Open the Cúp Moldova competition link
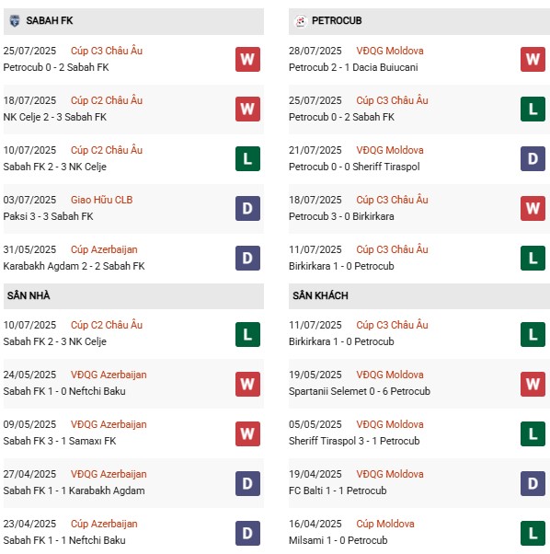This screenshot has width=550, height=554. 385,524
